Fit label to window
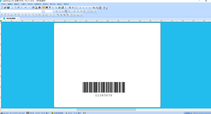 click(100, 8)
